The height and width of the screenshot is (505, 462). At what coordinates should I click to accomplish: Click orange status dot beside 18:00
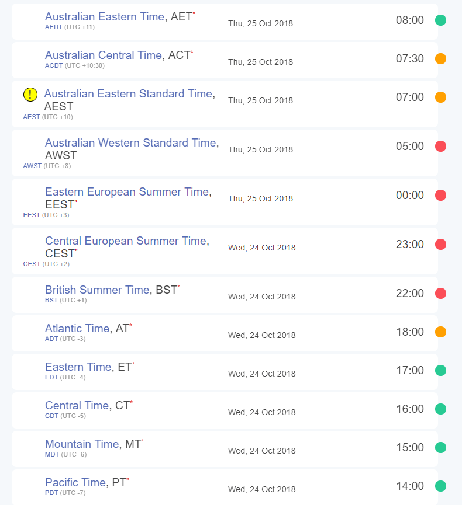(x=440, y=332)
